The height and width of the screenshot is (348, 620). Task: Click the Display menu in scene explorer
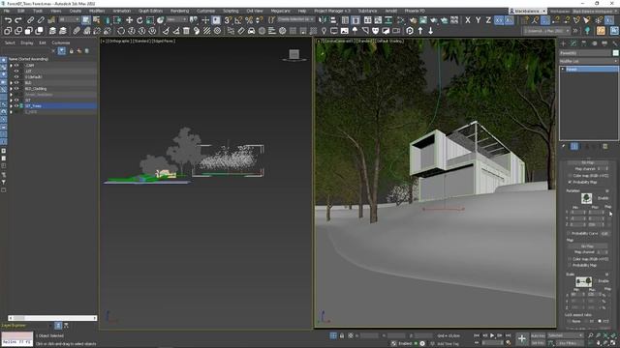click(27, 43)
